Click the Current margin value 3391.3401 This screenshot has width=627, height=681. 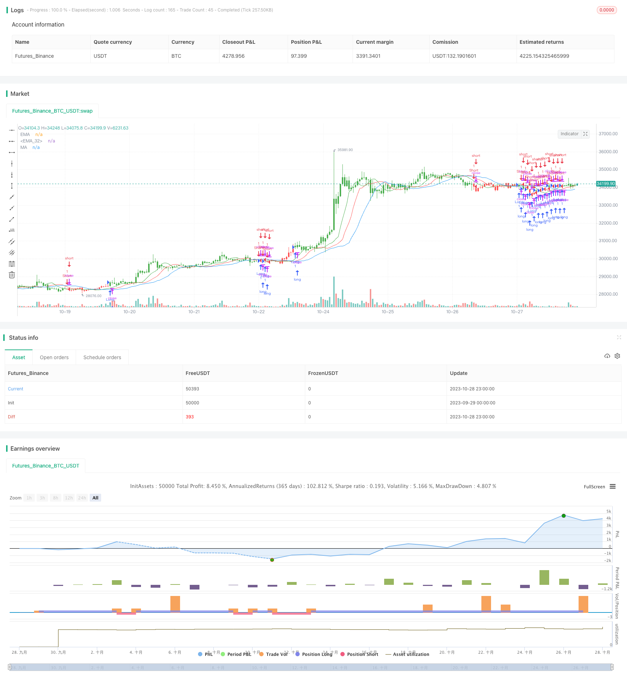[x=368, y=56]
